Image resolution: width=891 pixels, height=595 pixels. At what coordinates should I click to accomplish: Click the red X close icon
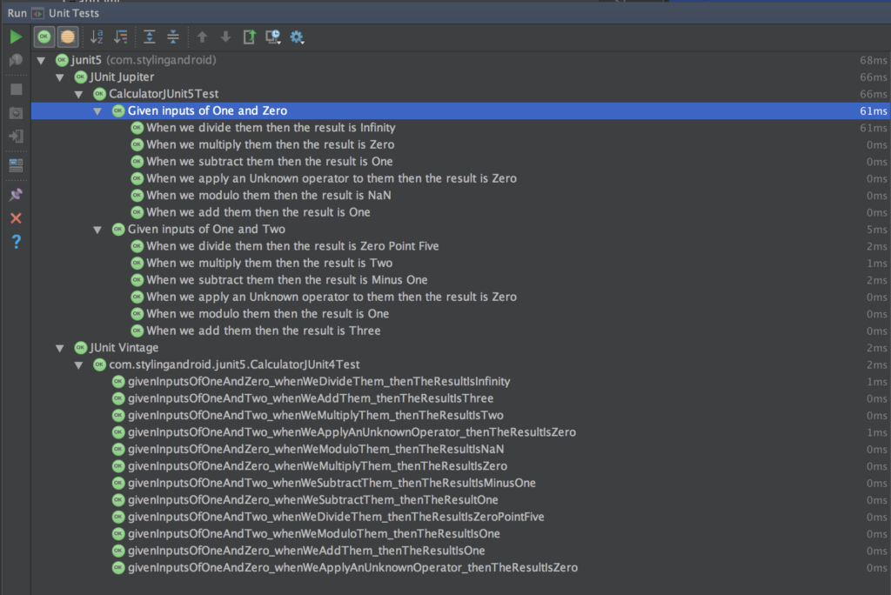16,217
